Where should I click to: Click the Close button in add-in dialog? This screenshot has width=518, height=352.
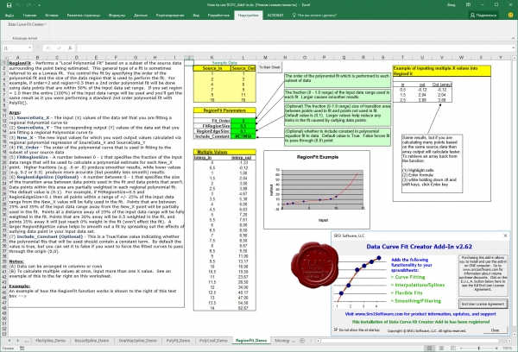(x=495, y=330)
